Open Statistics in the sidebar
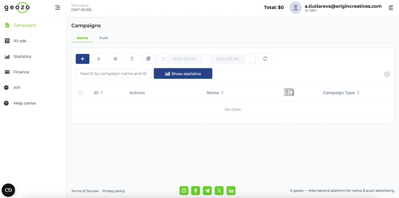The width and height of the screenshot is (399, 198). pyautogui.click(x=22, y=56)
